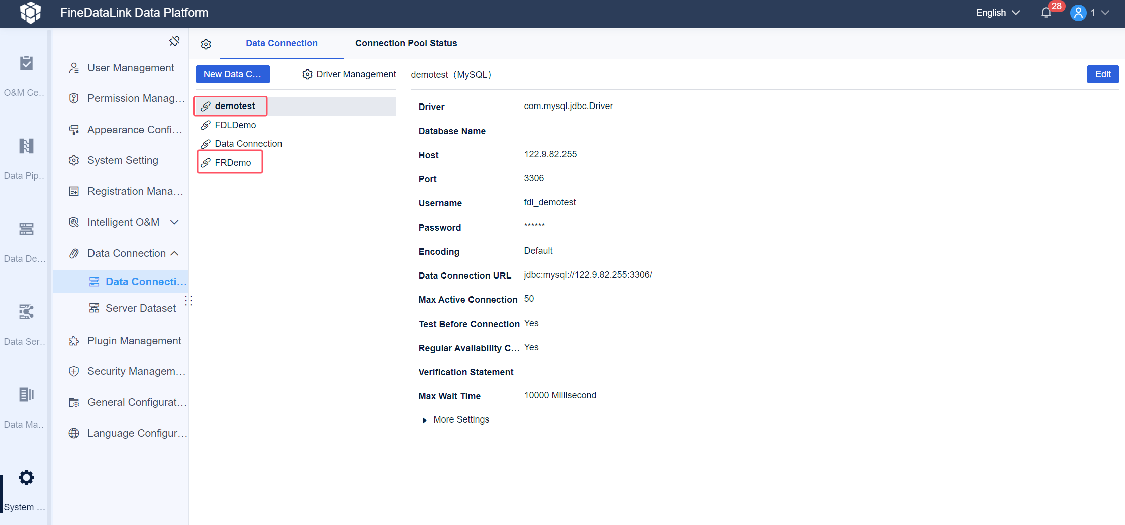Image resolution: width=1125 pixels, height=525 pixels.
Task: Click the pushpin icon to unpin the panel
Action: [174, 41]
